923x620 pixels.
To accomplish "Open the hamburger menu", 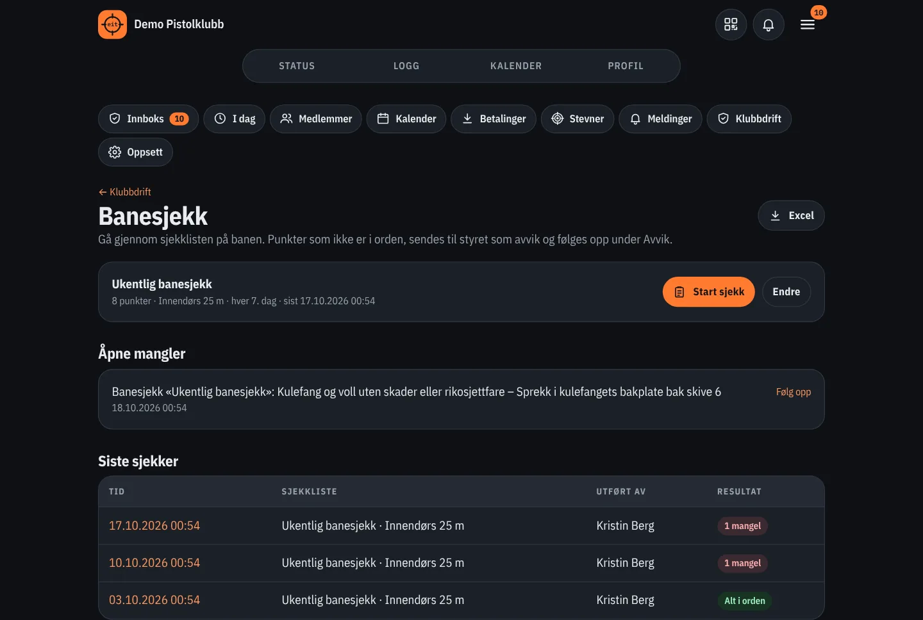I will tap(808, 24).
